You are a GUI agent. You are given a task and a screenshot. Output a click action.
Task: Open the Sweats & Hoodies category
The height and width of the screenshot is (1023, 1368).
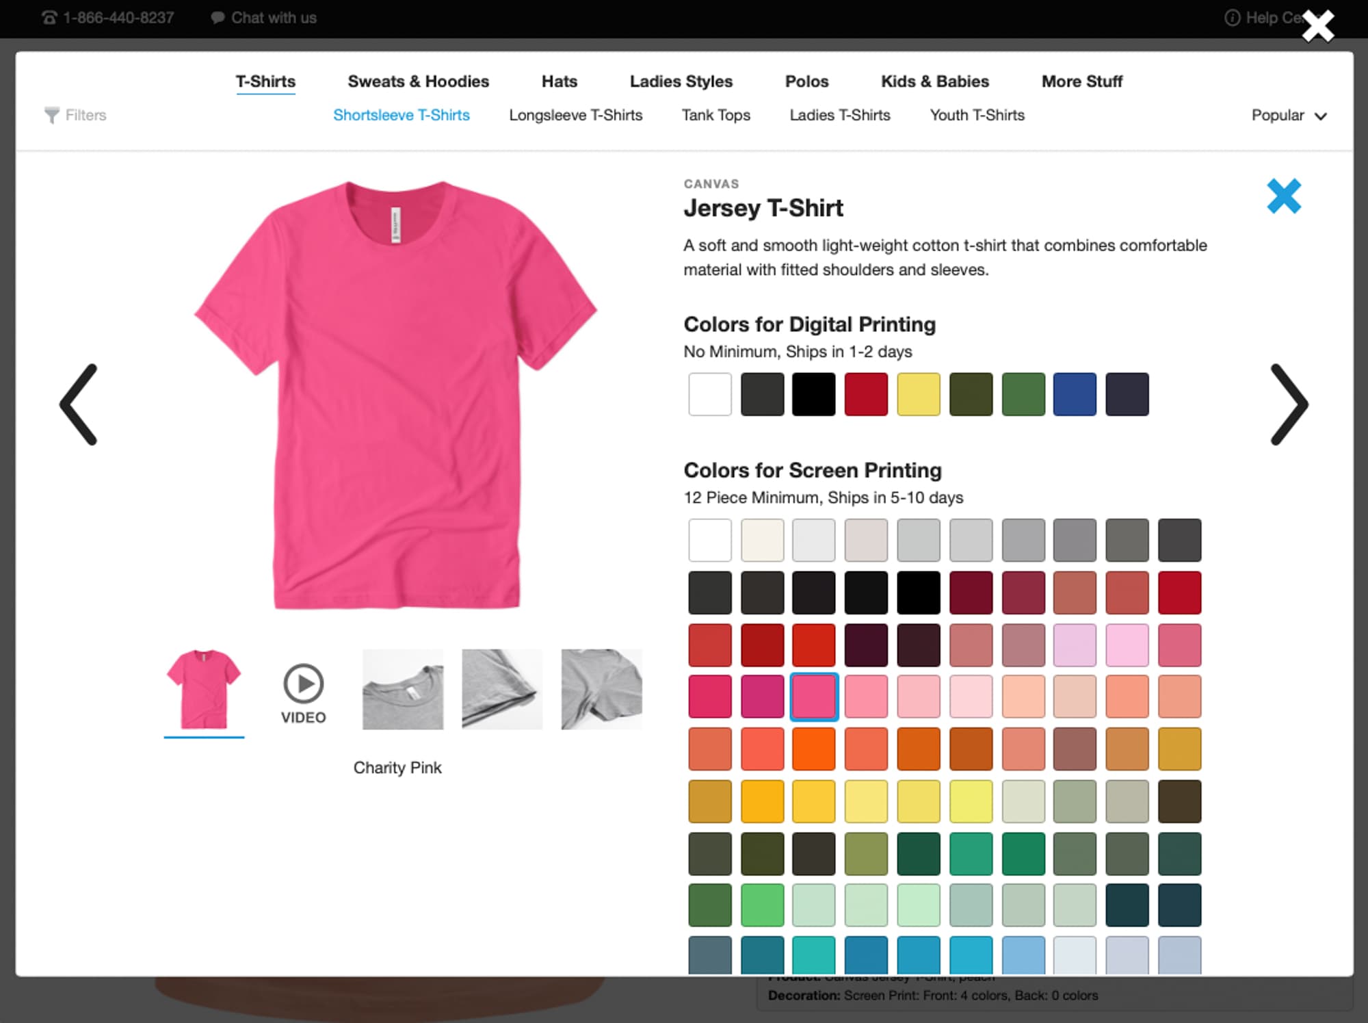pyautogui.click(x=418, y=81)
